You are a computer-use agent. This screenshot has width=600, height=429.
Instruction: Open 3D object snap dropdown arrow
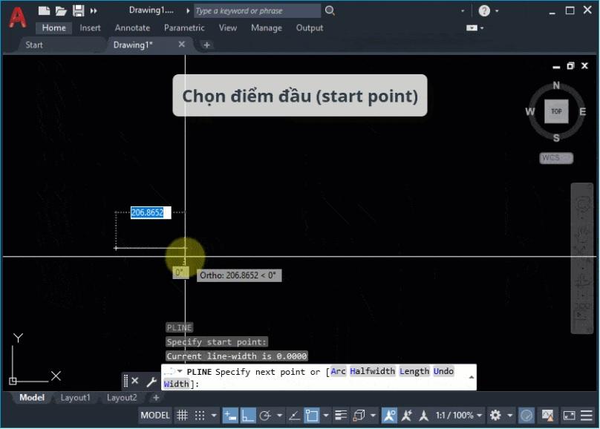click(373, 416)
